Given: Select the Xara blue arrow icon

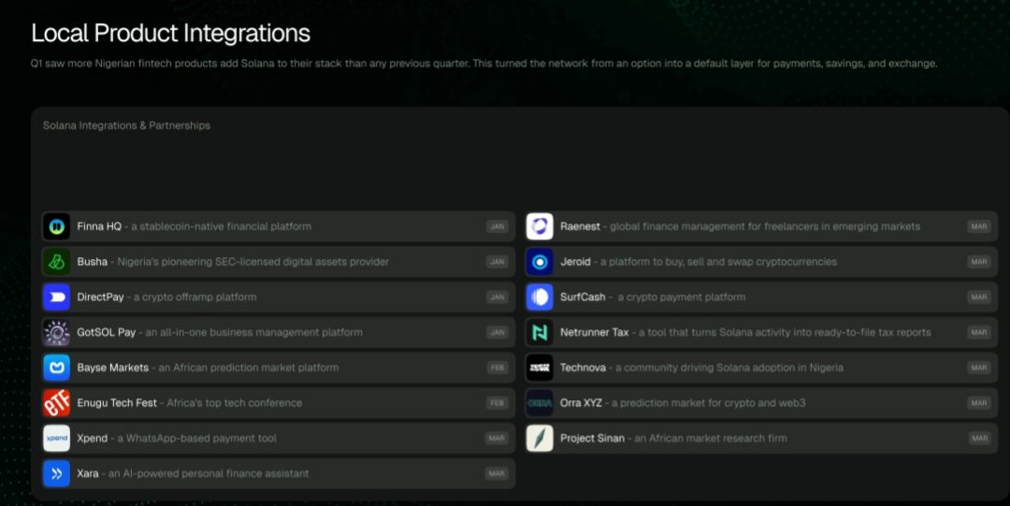Looking at the screenshot, I should click(56, 473).
